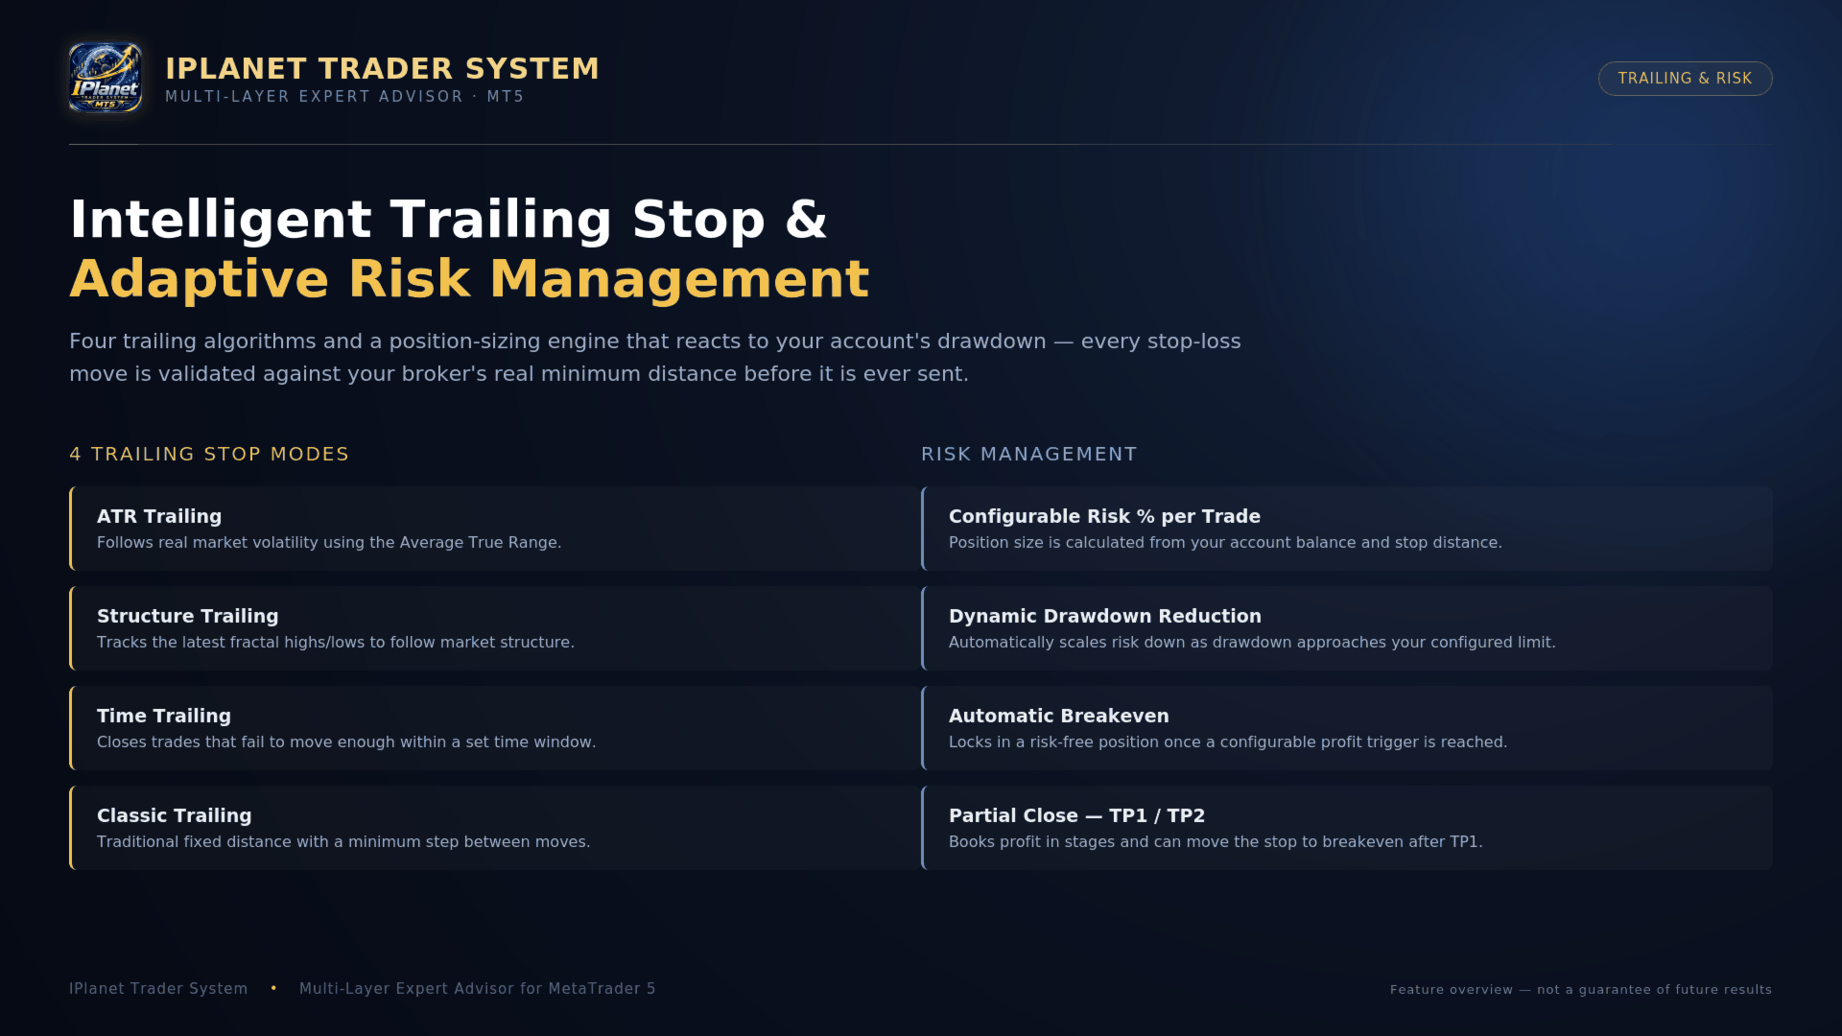Click the Multi-Layer Expert Advisor · MT5 subtitle

pos(344,97)
